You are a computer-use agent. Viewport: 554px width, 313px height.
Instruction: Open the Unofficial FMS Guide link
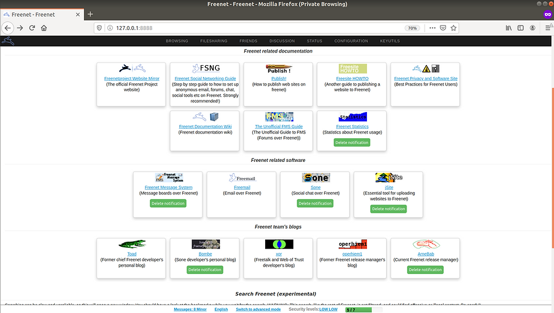[x=279, y=127]
